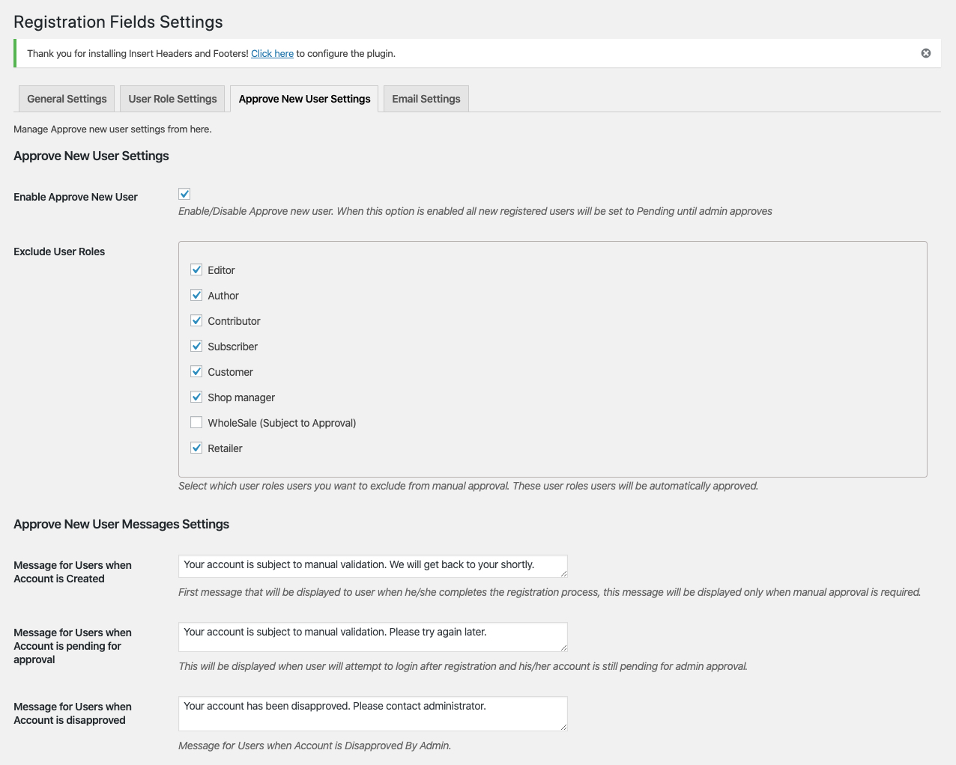Select the Approve New User Settings tab
956x765 pixels.
coord(304,99)
